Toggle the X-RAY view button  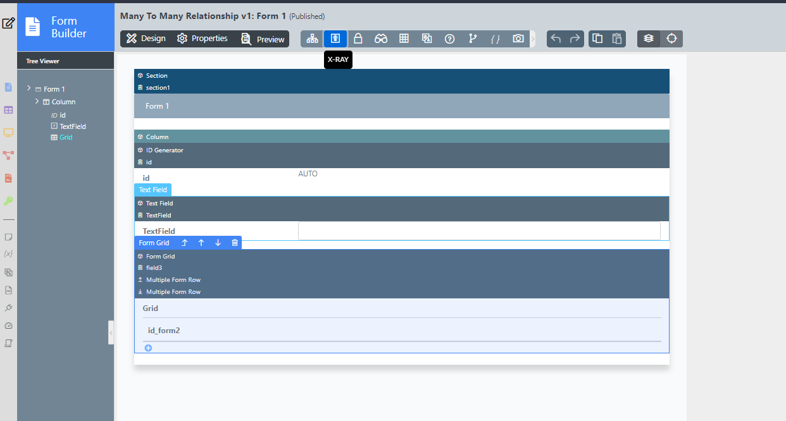tap(335, 39)
